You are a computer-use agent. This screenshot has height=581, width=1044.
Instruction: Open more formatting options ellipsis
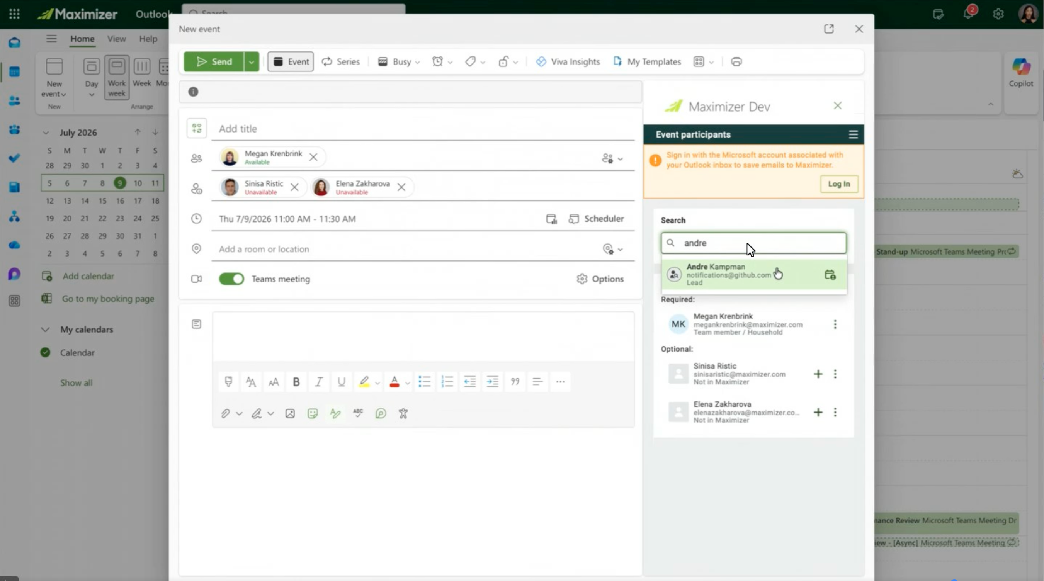coord(560,382)
